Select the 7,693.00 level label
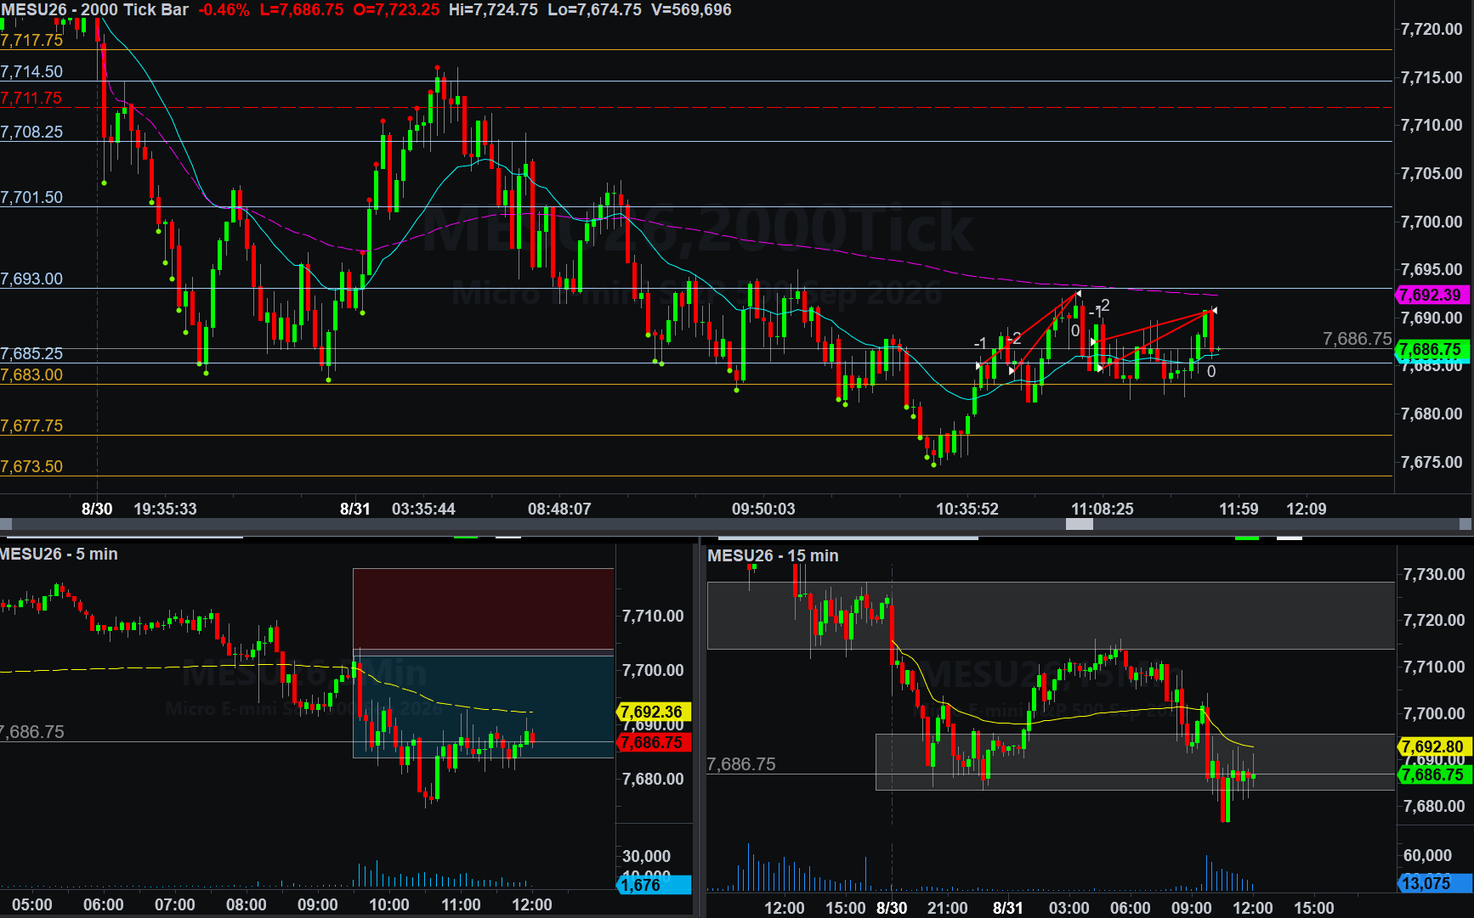 pos(32,279)
